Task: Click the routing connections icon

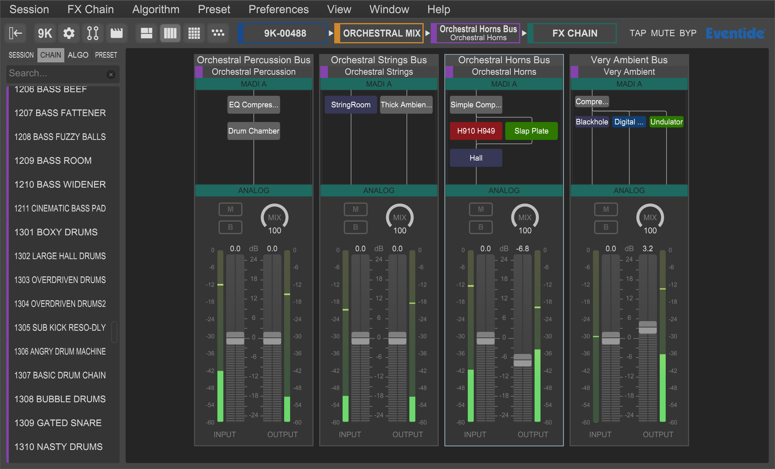Action: coord(93,33)
